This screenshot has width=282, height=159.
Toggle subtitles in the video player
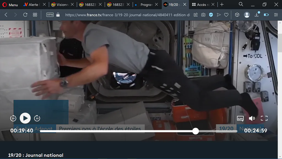pyautogui.click(x=240, y=118)
